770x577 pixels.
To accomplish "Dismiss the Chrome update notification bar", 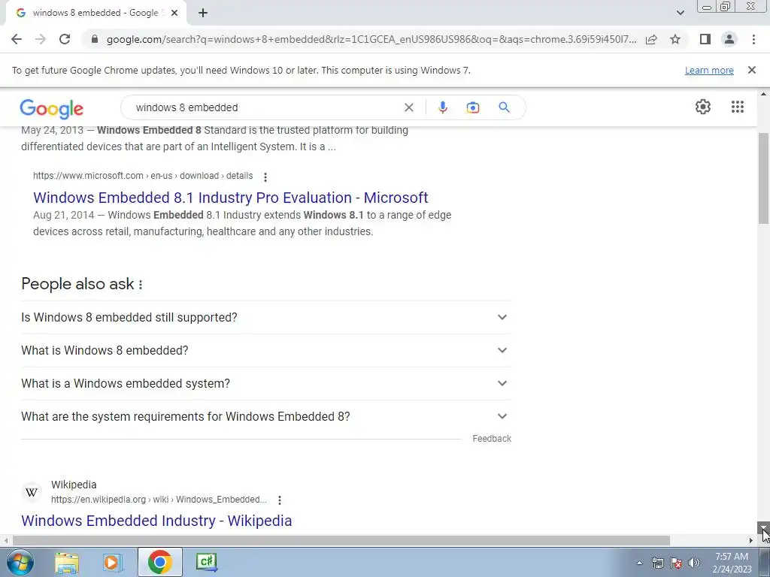I will (751, 70).
